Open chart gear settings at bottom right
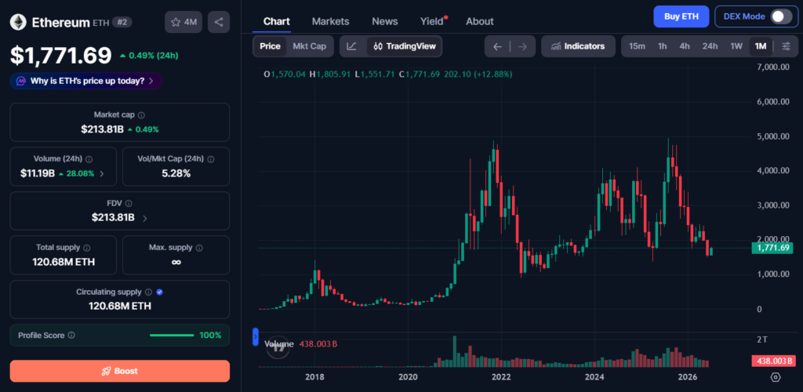The width and height of the screenshot is (803, 392). click(x=776, y=377)
